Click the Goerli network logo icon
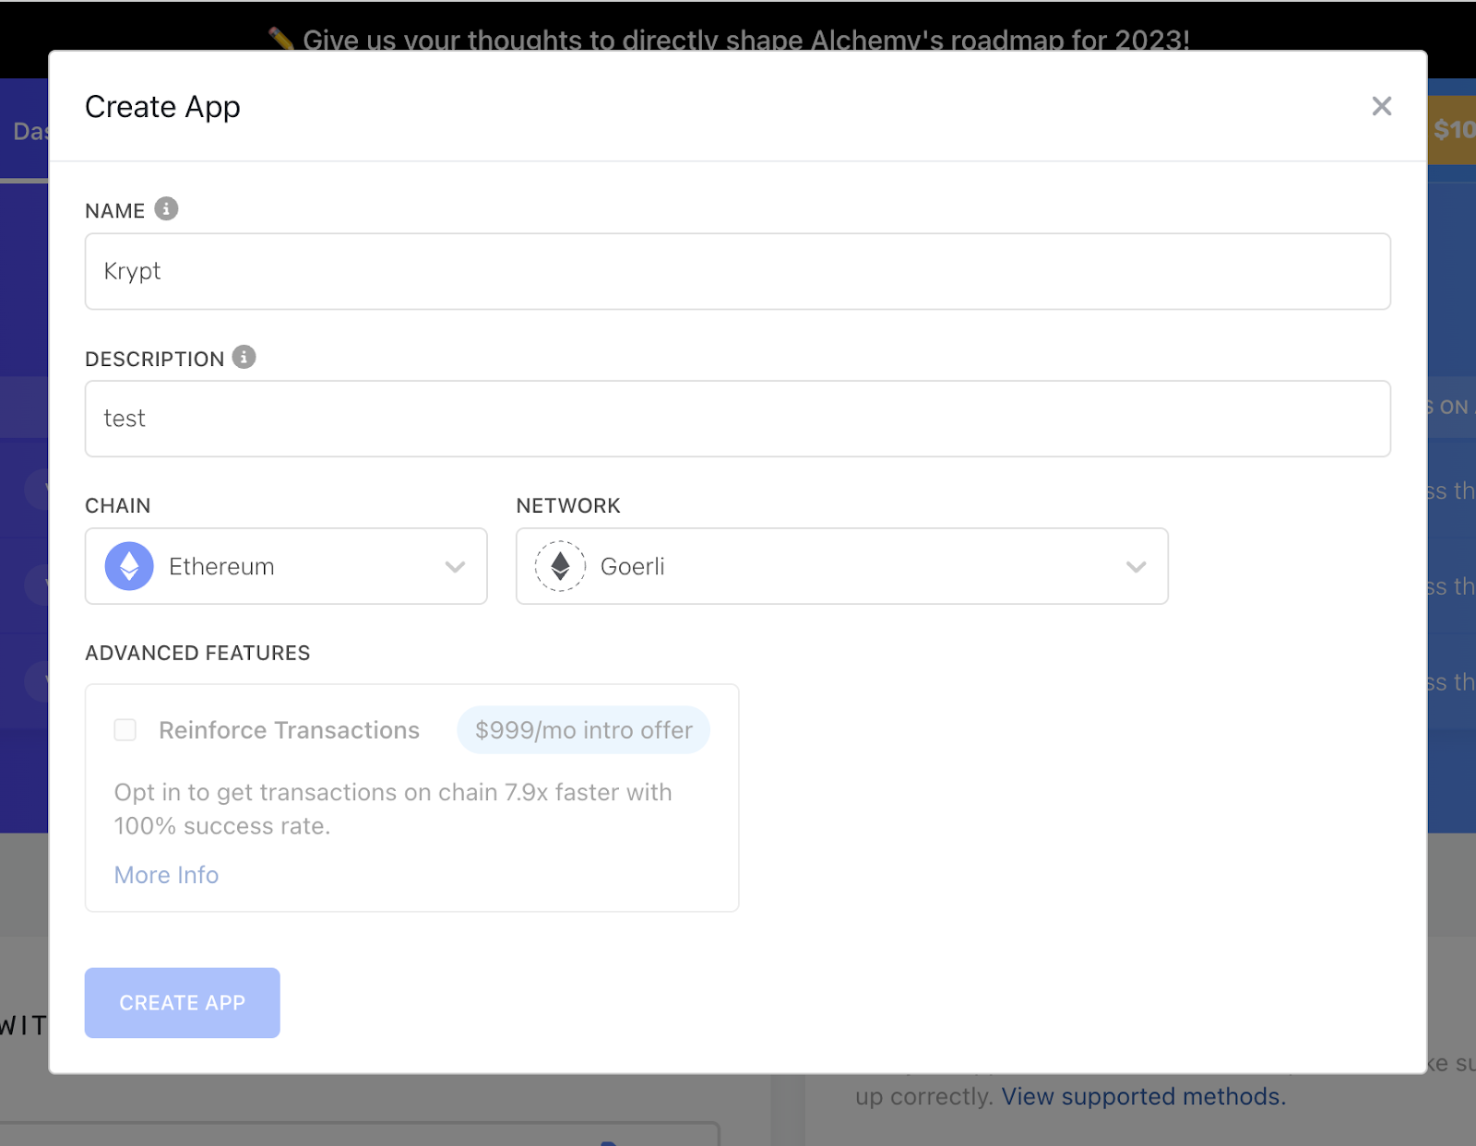1476x1146 pixels. pyautogui.click(x=560, y=566)
